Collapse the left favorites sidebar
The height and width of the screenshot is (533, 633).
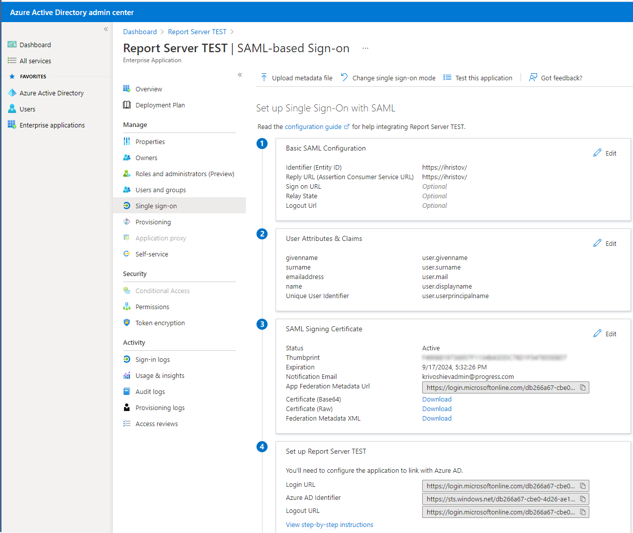point(105,29)
